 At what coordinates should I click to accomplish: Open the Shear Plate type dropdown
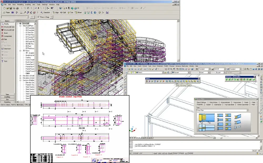pyautogui.click(x=247, y=110)
